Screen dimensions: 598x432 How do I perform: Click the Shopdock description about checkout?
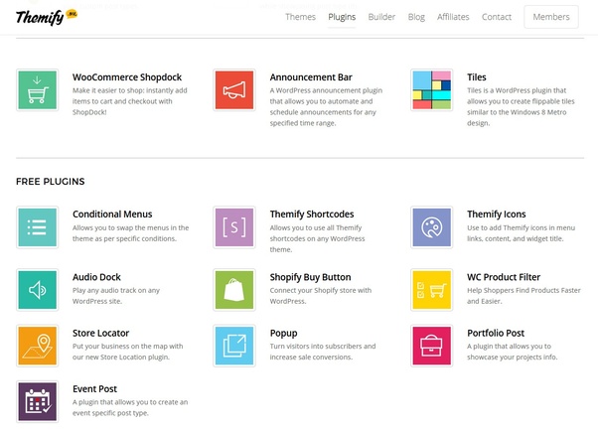pyautogui.click(x=130, y=101)
